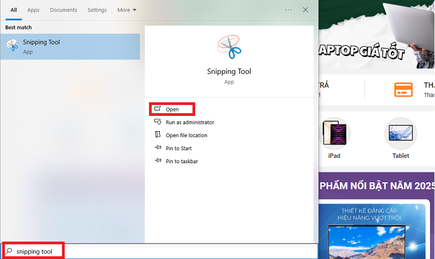Click the Run as administrator shield icon

pos(158,122)
